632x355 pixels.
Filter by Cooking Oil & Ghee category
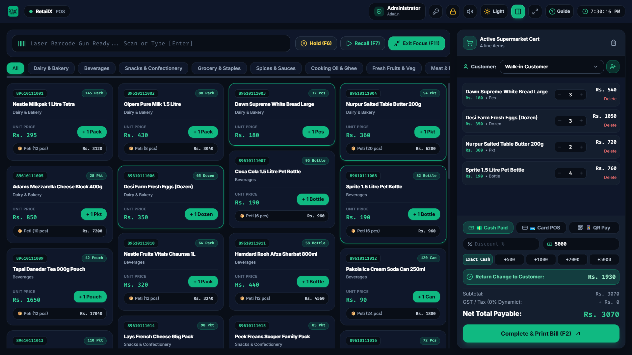pyautogui.click(x=334, y=68)
